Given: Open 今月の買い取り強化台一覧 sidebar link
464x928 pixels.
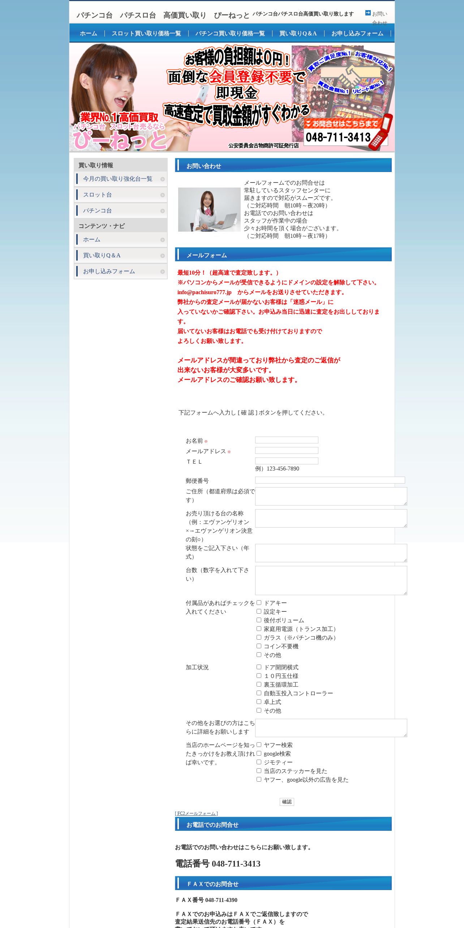Looking at the screenshot, I should (x=118, y=179).
